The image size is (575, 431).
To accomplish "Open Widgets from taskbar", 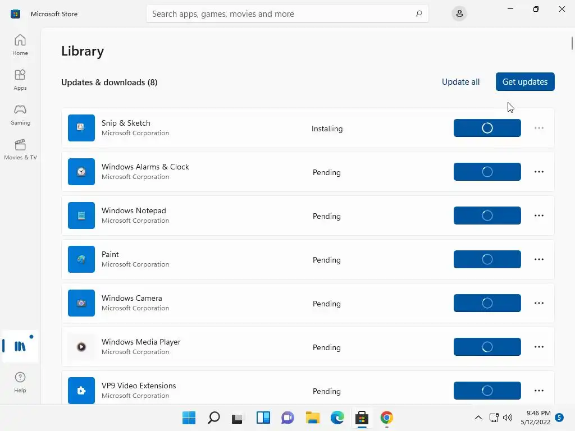I will (x=263, y=418).
